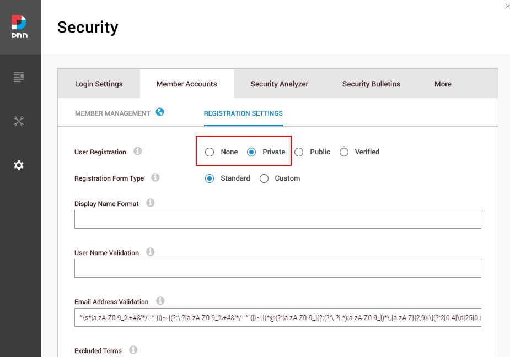The height and width of the screenshot is (357, 510).
Task: Switch to the Member Accounts tab
Action: click(x=187, y=84)
